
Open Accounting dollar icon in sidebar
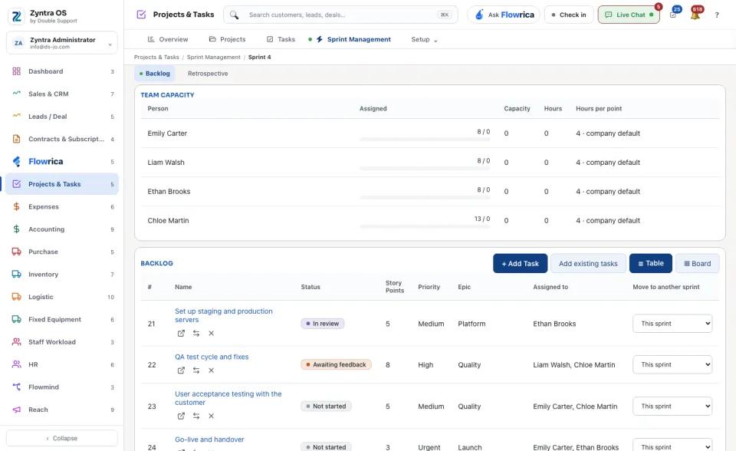pos(16,229)
